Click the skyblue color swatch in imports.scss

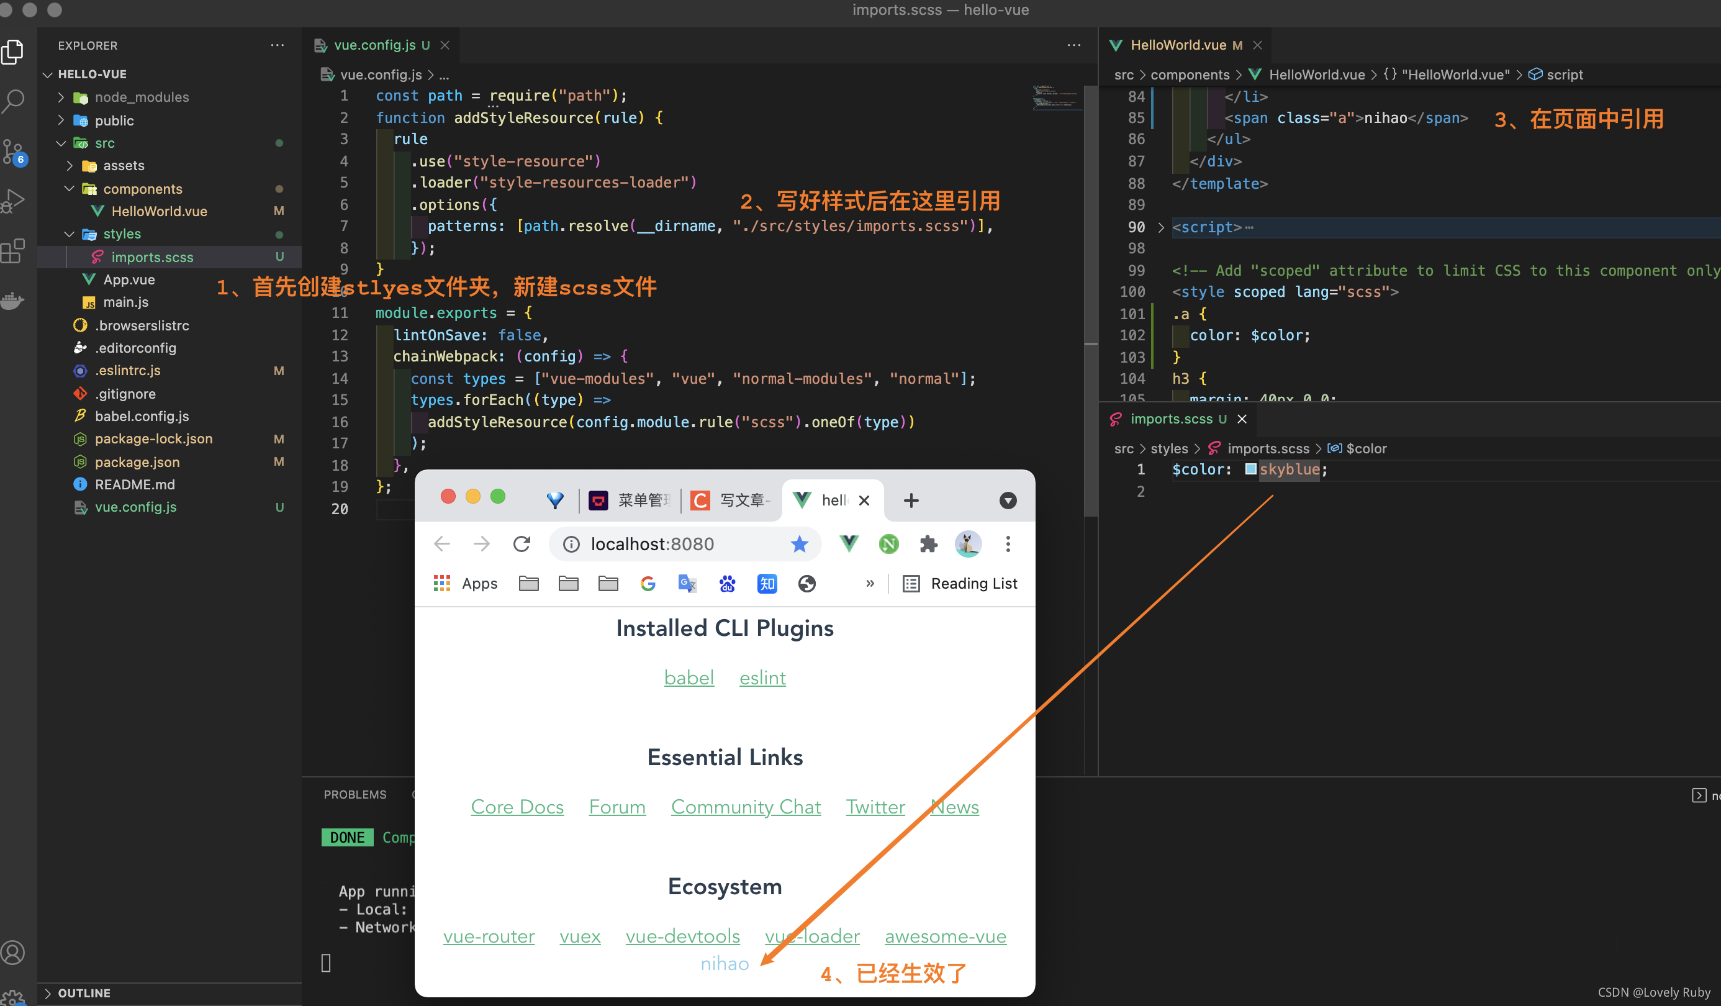[x=1250, y=469]
